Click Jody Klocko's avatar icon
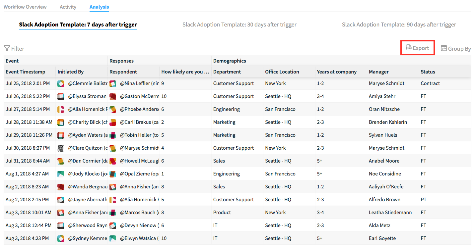The height and width of the screenshot is (245, 475). pos(61,174)
